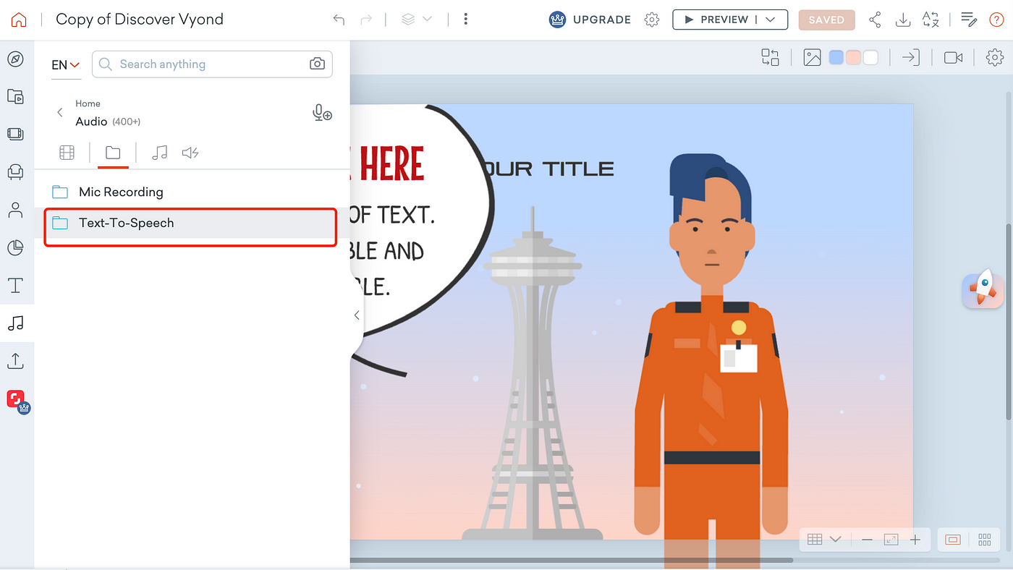The height and width of the screenshot is (570, 1013).
Task: Toggle the grid overlay icon
Action: coord(815,540)
